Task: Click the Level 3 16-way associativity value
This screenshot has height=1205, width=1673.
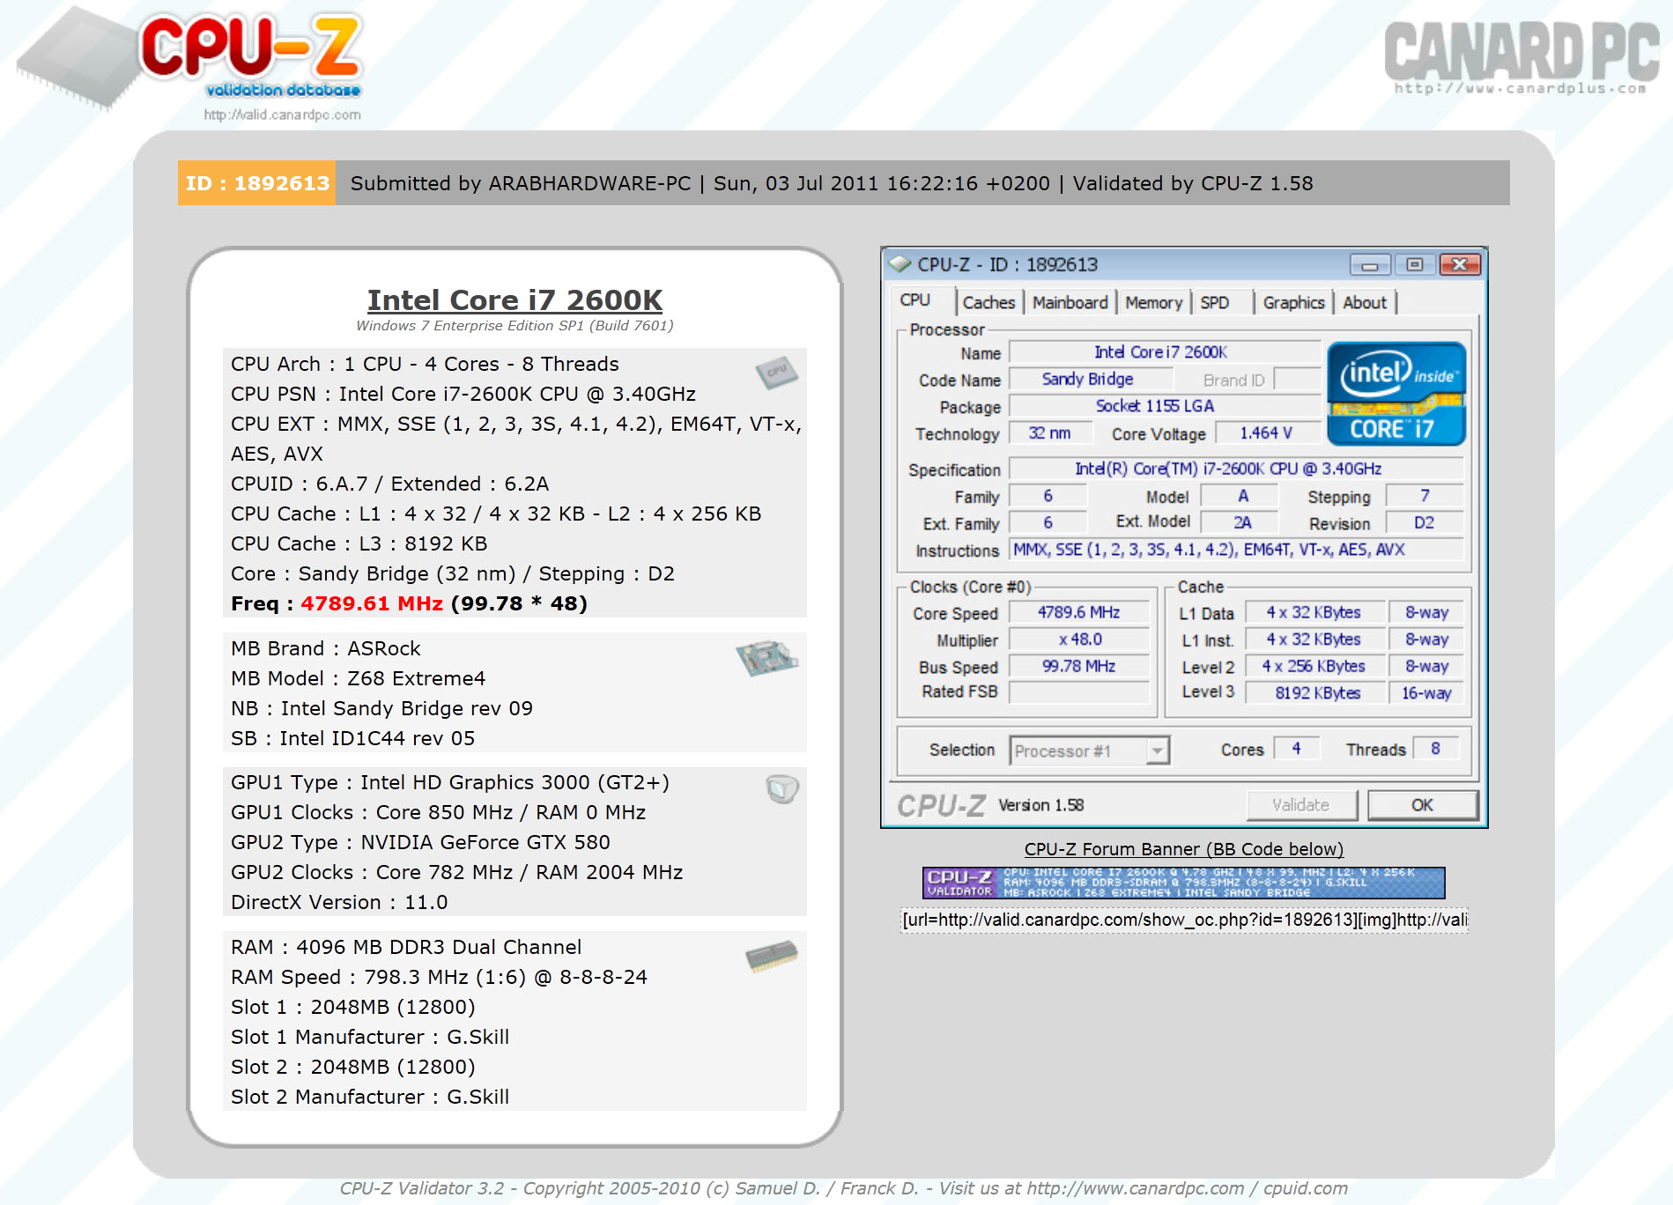Action: coord(1426,693)
